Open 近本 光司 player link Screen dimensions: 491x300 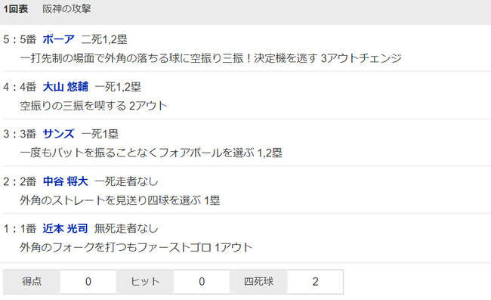(x=65, y=228)
